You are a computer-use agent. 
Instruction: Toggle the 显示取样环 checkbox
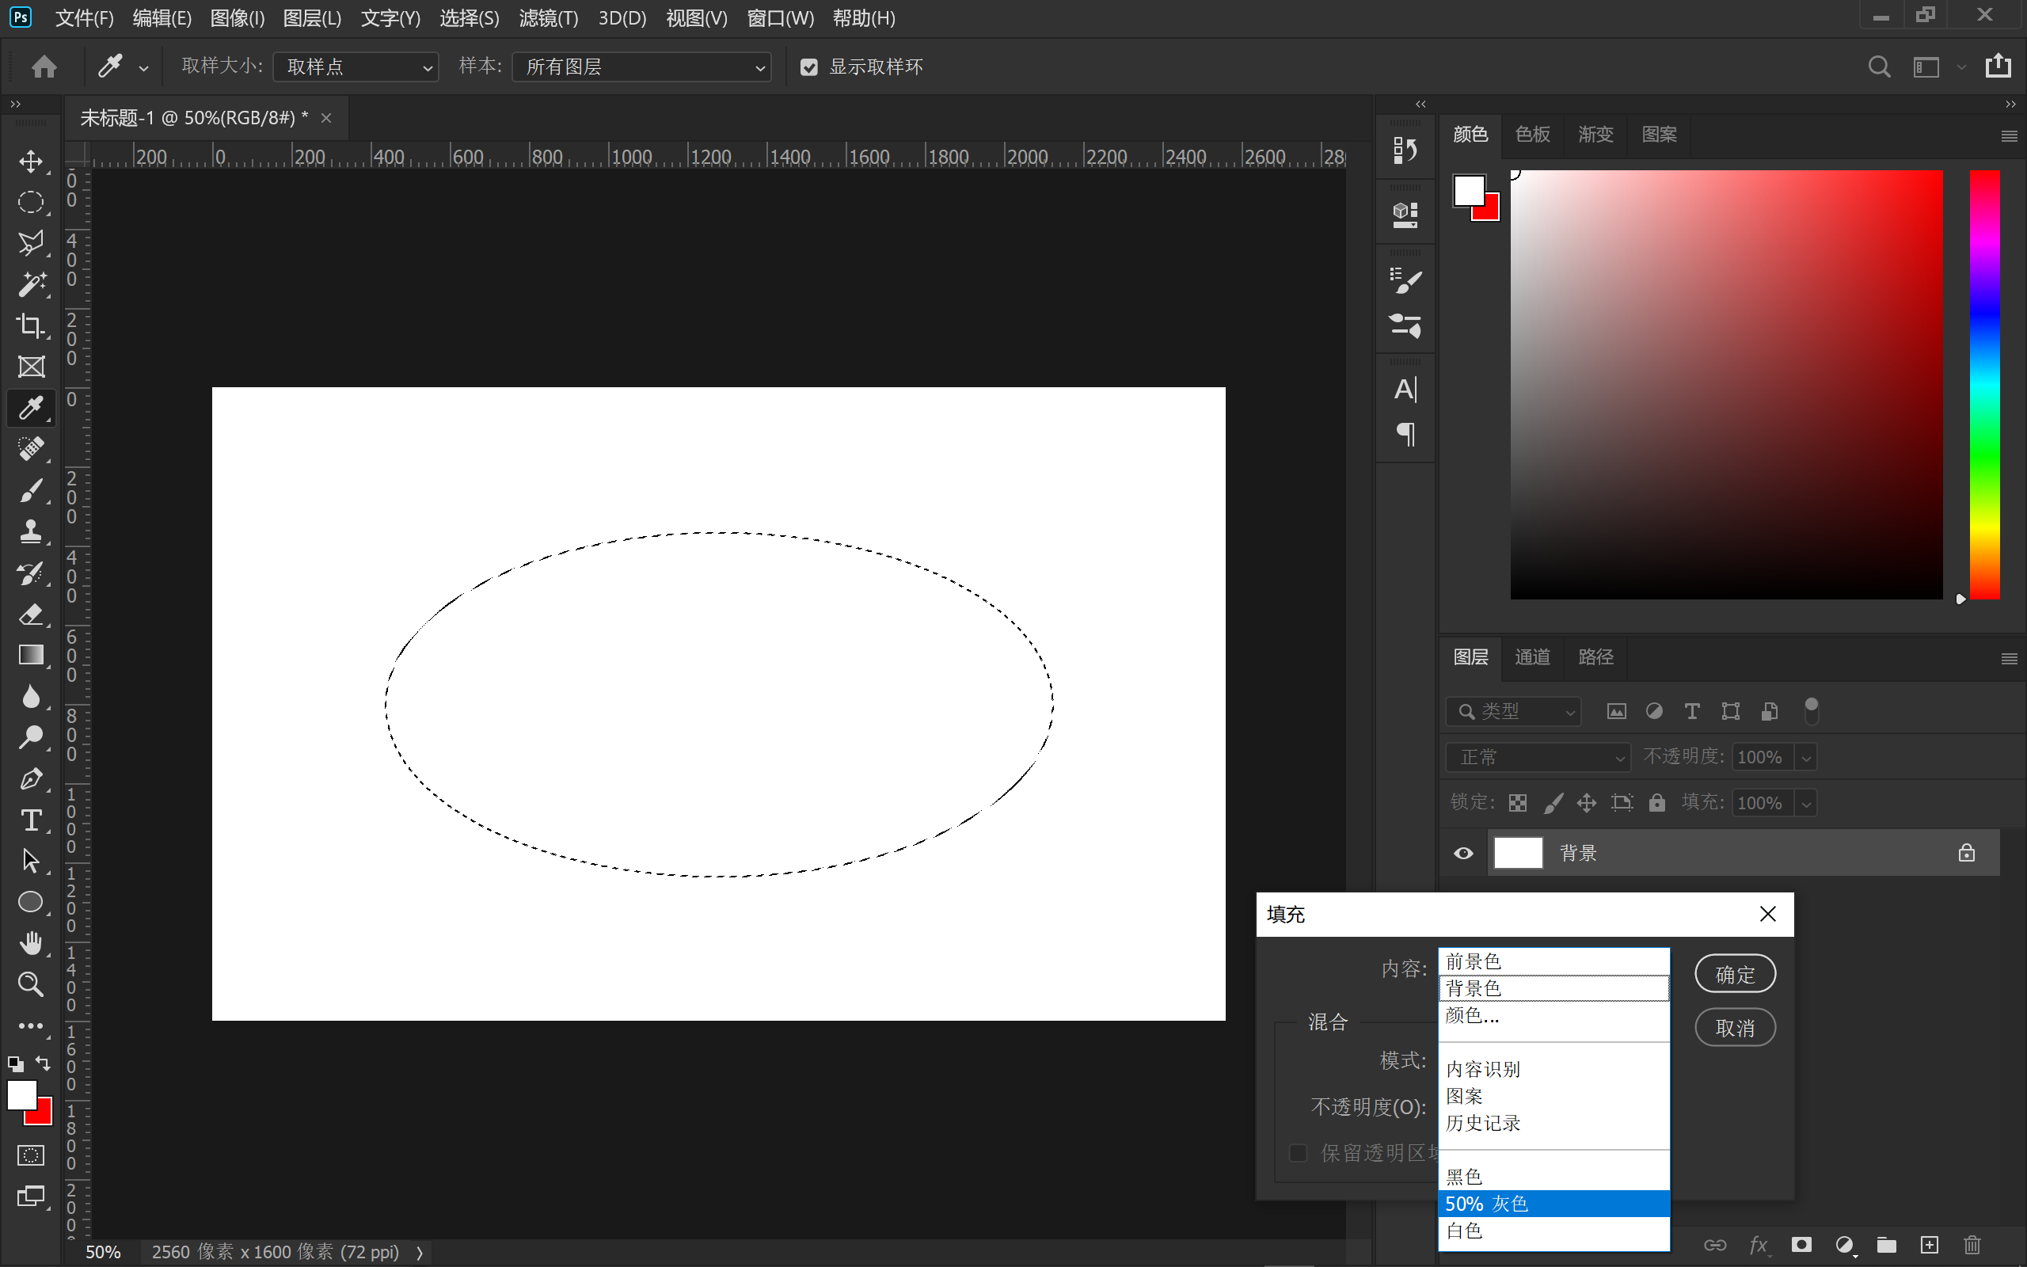[809, 67]
